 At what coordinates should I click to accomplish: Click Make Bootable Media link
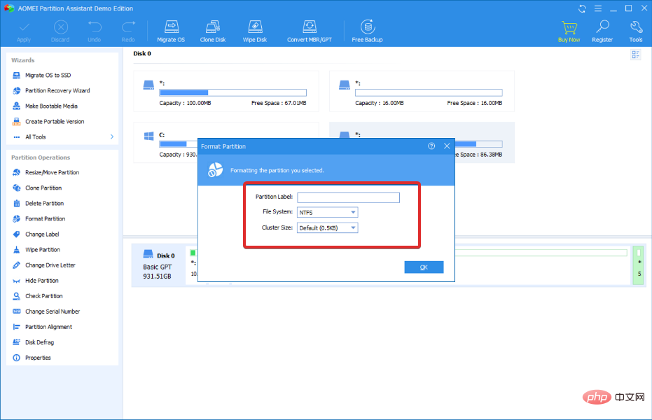click(51, 106)
